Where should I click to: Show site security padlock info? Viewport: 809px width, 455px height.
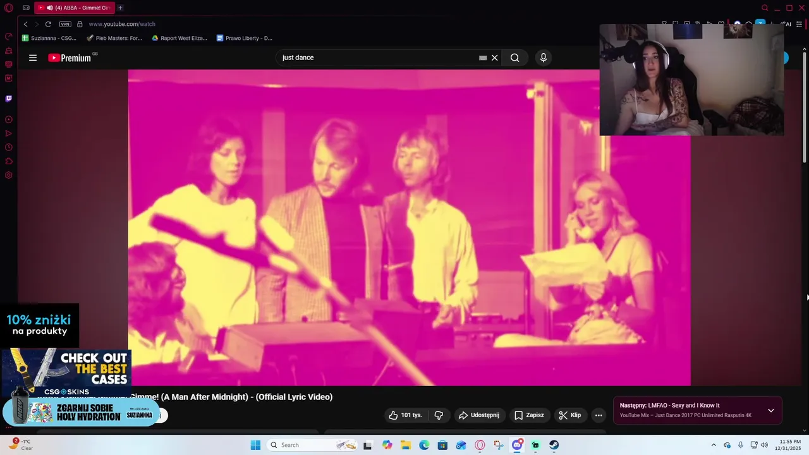click(80, 24)
